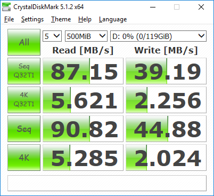Image resolution: width=214 pixels, height=196 pixels.
Task: Expand the test size dropdown showing 500MiB
Action: click(x=86, y=36)
